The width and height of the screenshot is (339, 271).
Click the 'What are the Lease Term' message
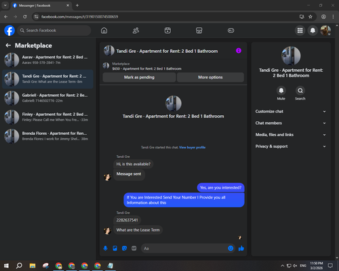(x=138, y=230)
